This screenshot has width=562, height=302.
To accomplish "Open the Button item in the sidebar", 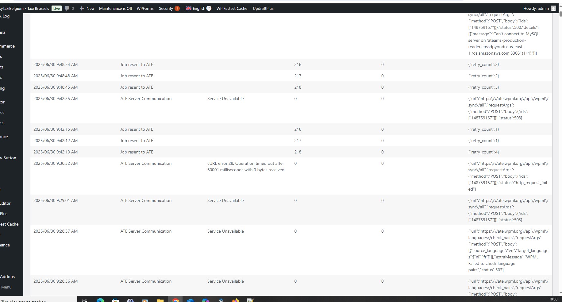I will pyautogui.click(x=8, y=158).
